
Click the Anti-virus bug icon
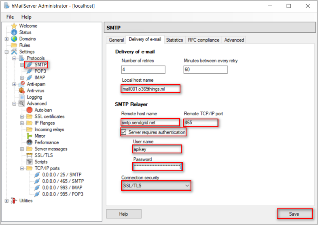(22, 91)
